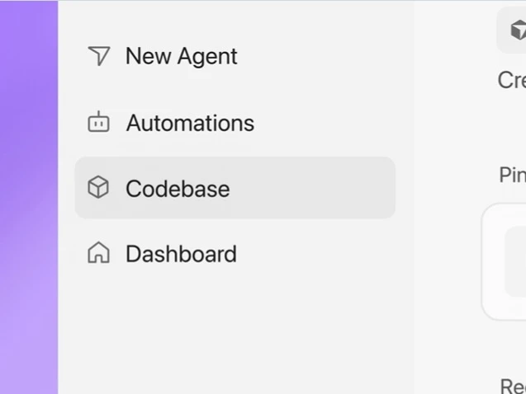526x394 pixels.
Task: Open the New Agent menu entry text
Action: [182, 56]
